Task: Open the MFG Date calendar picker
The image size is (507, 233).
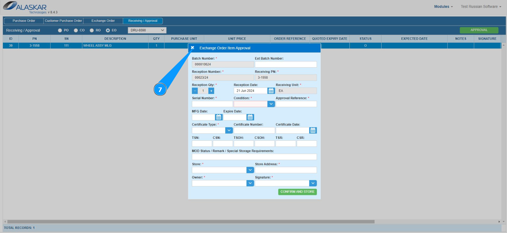Action: (x=219, y=117)
